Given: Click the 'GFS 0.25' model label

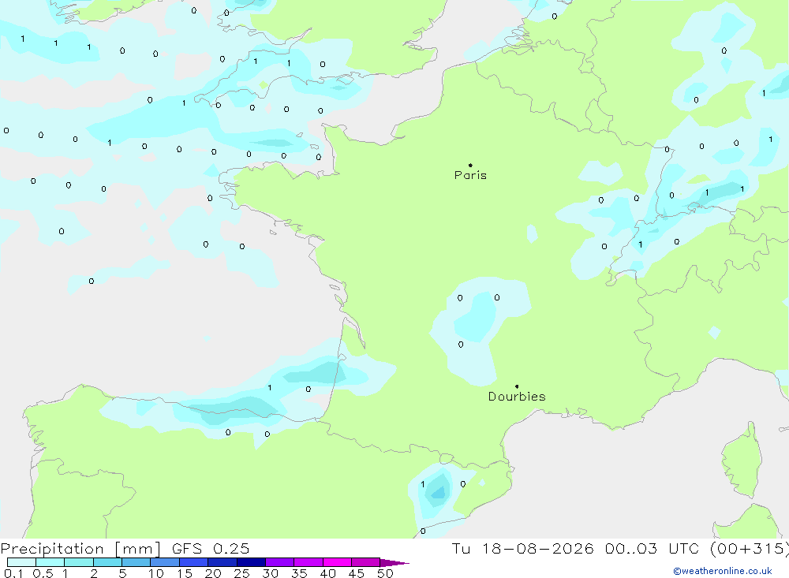Looking at the screenshot, I should click(x=211, y=548).
